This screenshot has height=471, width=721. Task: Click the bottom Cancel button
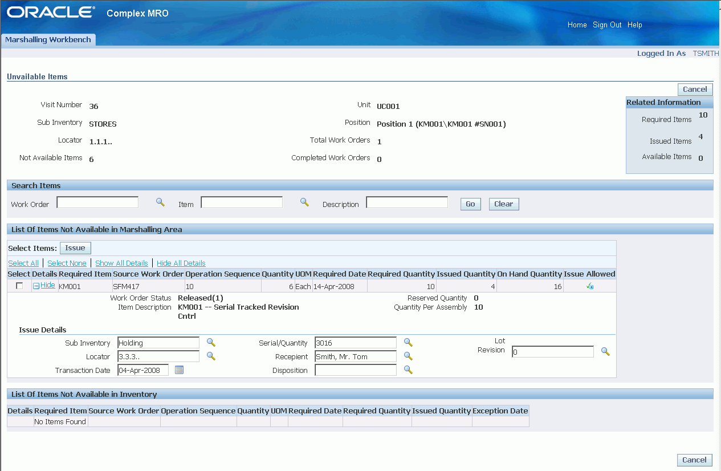695,460
